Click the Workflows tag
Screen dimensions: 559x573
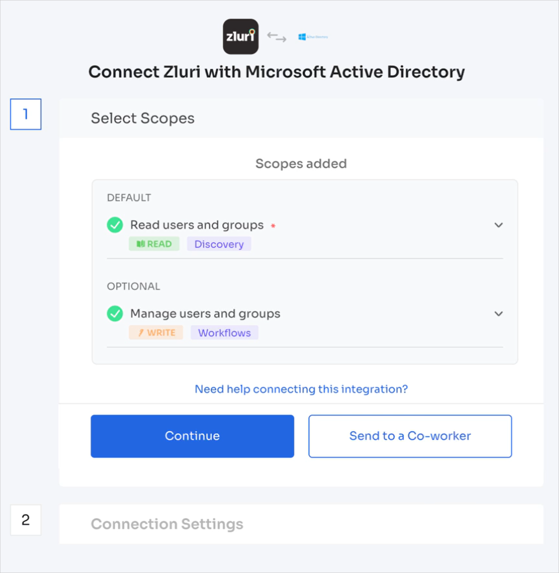pyautogui.click(x=224, y=333)
